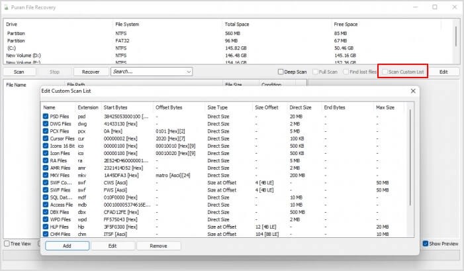
Task: Click the Recover button
Action: (91, 72)
